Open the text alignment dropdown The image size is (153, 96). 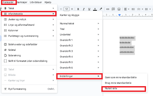[x=127, y=9]
